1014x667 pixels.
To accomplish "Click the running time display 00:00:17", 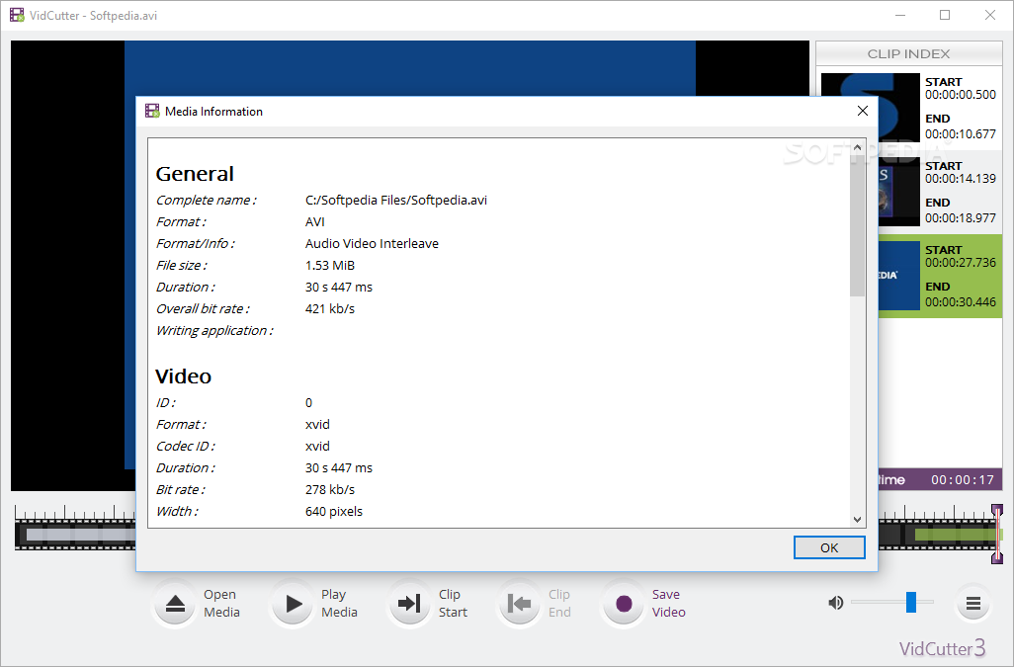I will [963, 479].
